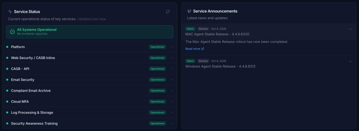
Task: Collapse the MAC Agent Stable Release announcement
Action: coord(350,29)
